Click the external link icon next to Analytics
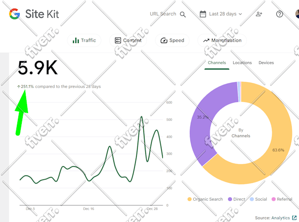The image size is (299, 222). [x=294, y=218]
